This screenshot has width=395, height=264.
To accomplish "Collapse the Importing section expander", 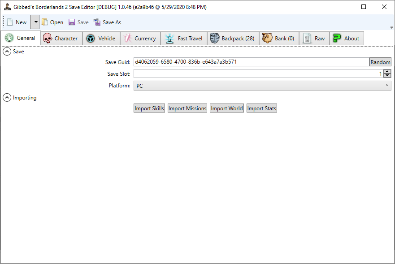I will [7, 98].
